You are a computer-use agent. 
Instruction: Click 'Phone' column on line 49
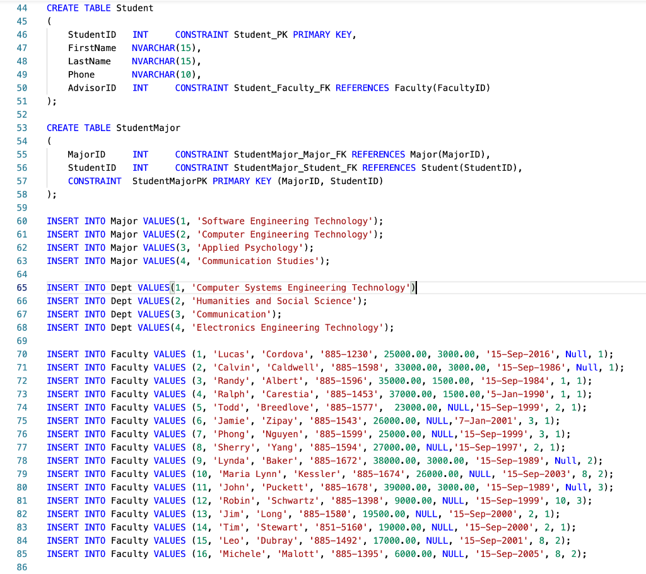click(x=81, y=75)
